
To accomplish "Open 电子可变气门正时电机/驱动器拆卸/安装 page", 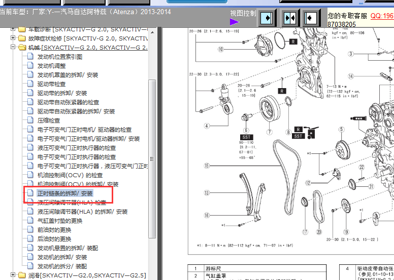I will tap(88, 139).
